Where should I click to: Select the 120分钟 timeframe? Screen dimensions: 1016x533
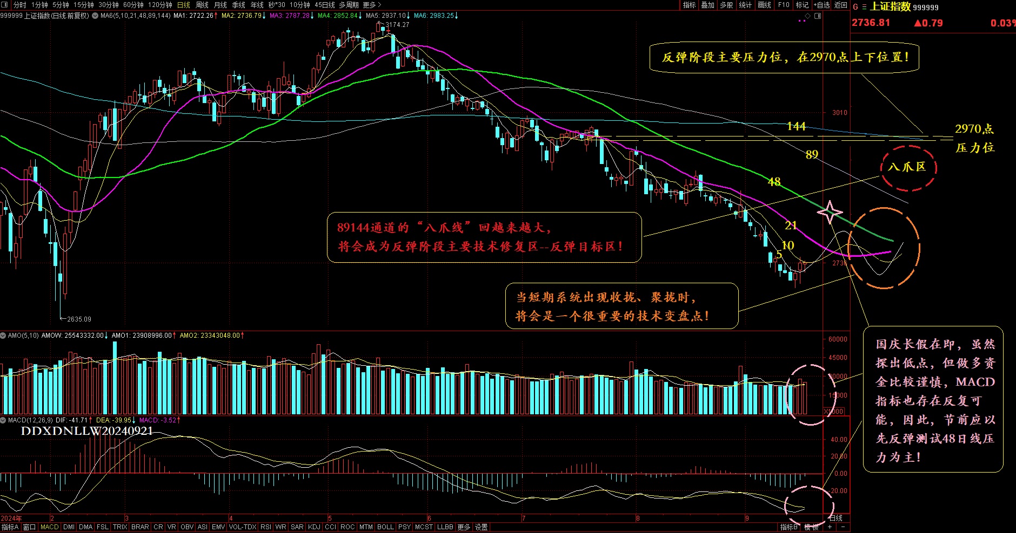(x=160, y=5)
